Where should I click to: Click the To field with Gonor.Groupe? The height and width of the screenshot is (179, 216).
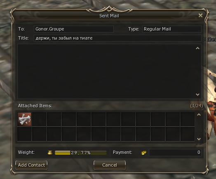click(x=74, y=29)
